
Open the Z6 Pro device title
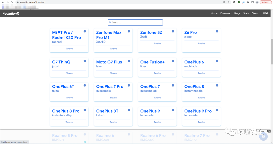click(191, 32)
